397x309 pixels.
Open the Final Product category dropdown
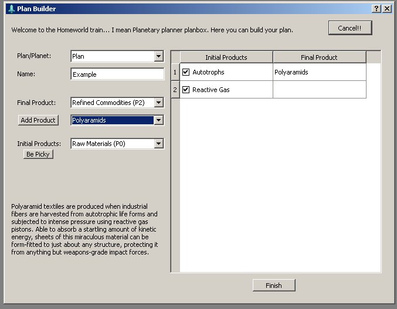tap(158, 103)
